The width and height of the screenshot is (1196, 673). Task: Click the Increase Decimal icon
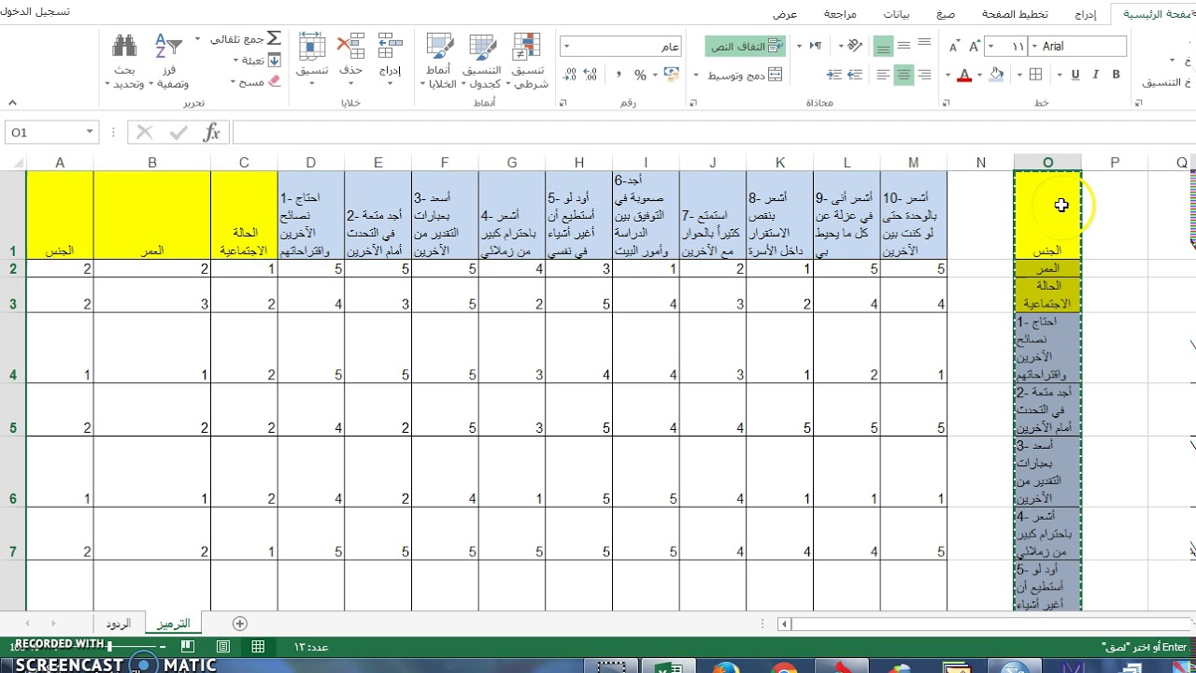tap(591, 75)
